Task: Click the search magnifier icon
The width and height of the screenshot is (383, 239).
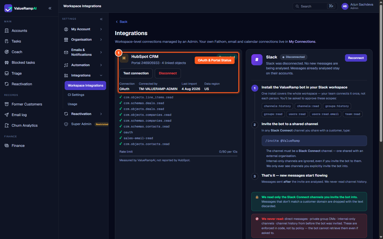Action: (x=297, y=6)
